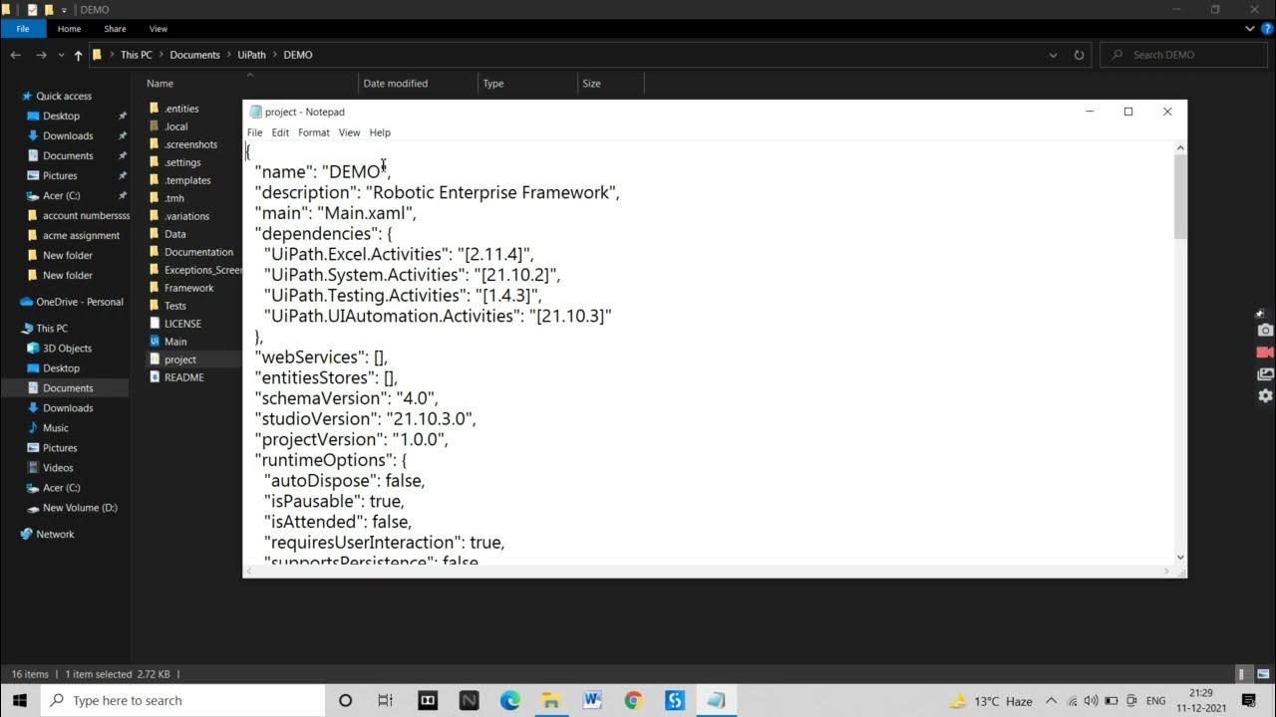Screen dimensions: 1276x717
Task: Open the Help menu in Notepad
Action: (380, 132)
